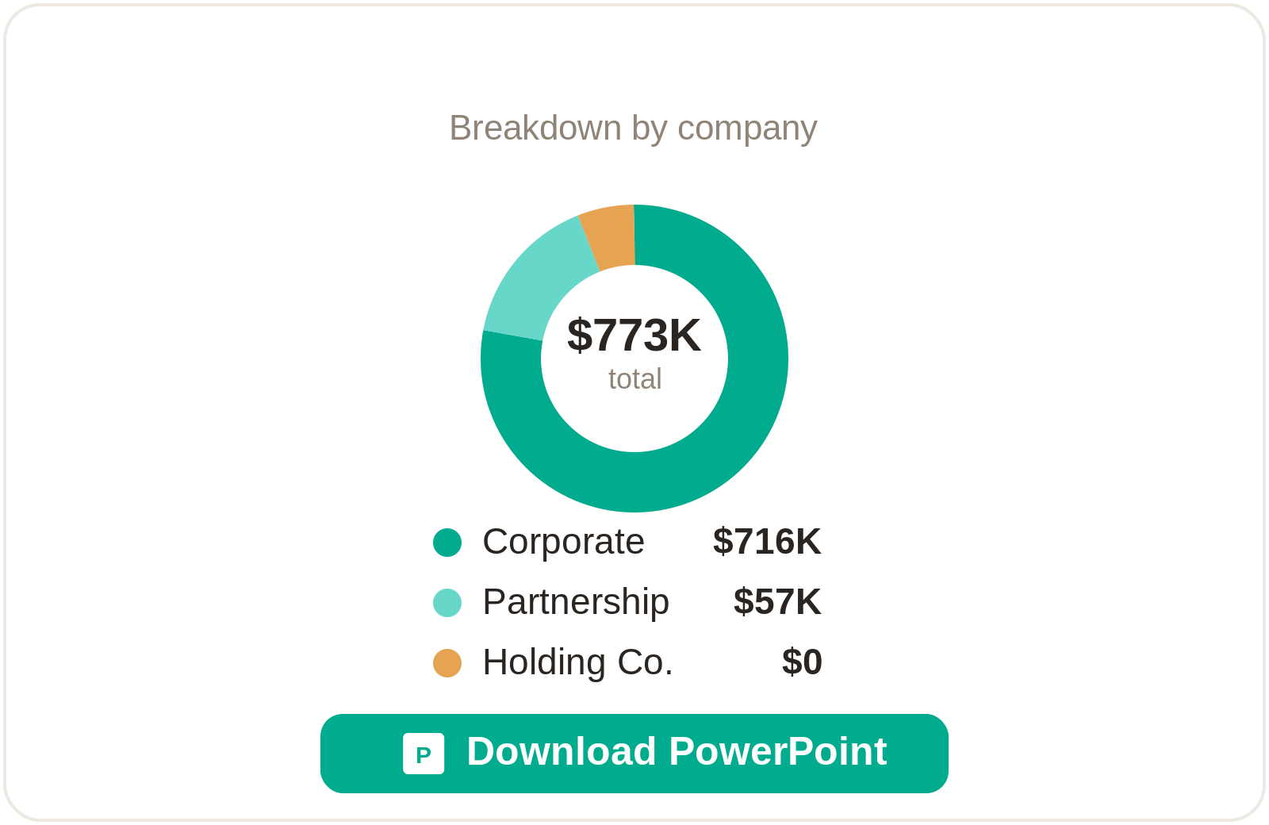Screen dimensions: 1269x825
Task: Click the PowerPoint icon in the download button
Action: point(424,754)
